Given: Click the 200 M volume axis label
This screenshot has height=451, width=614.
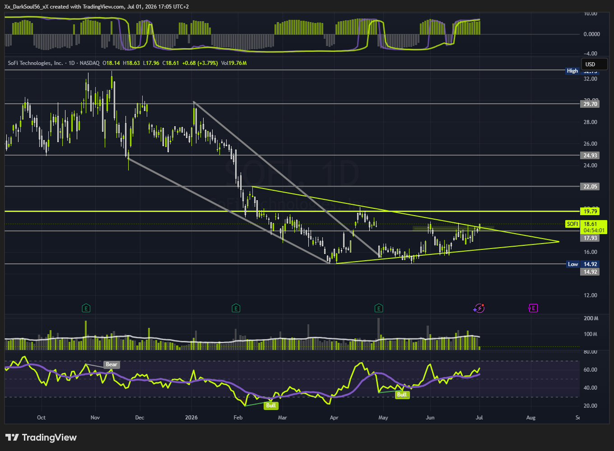Looking at the screenshot, I should tap(591, 318).
